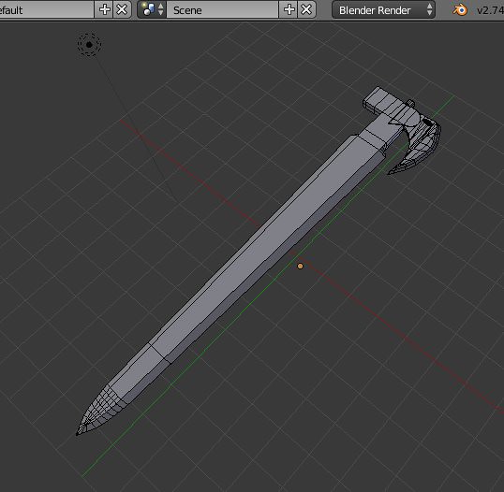This screenshot has width=504, height=492.
Task: Click the Scene name field
Action: click(x=222, y=10)
